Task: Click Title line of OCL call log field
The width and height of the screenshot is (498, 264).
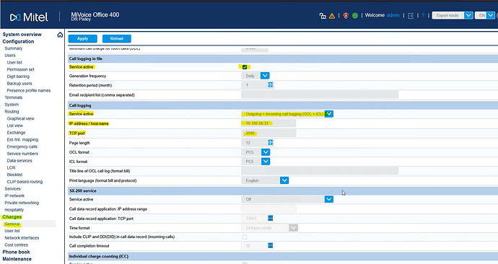Action: (320, 171)
